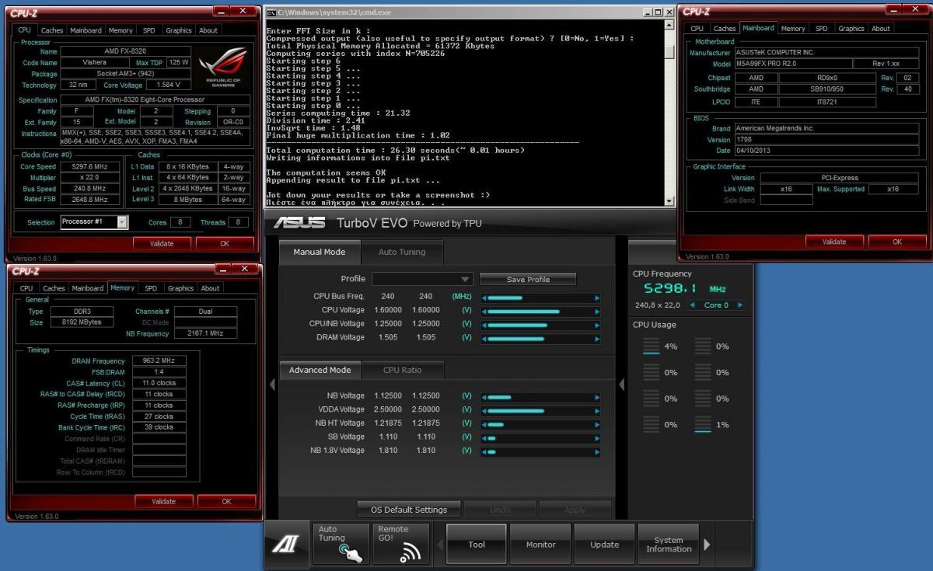Decrease DRAM Voltage with left arrow
The height and width of the screenshot is (571, 933).
484,339
